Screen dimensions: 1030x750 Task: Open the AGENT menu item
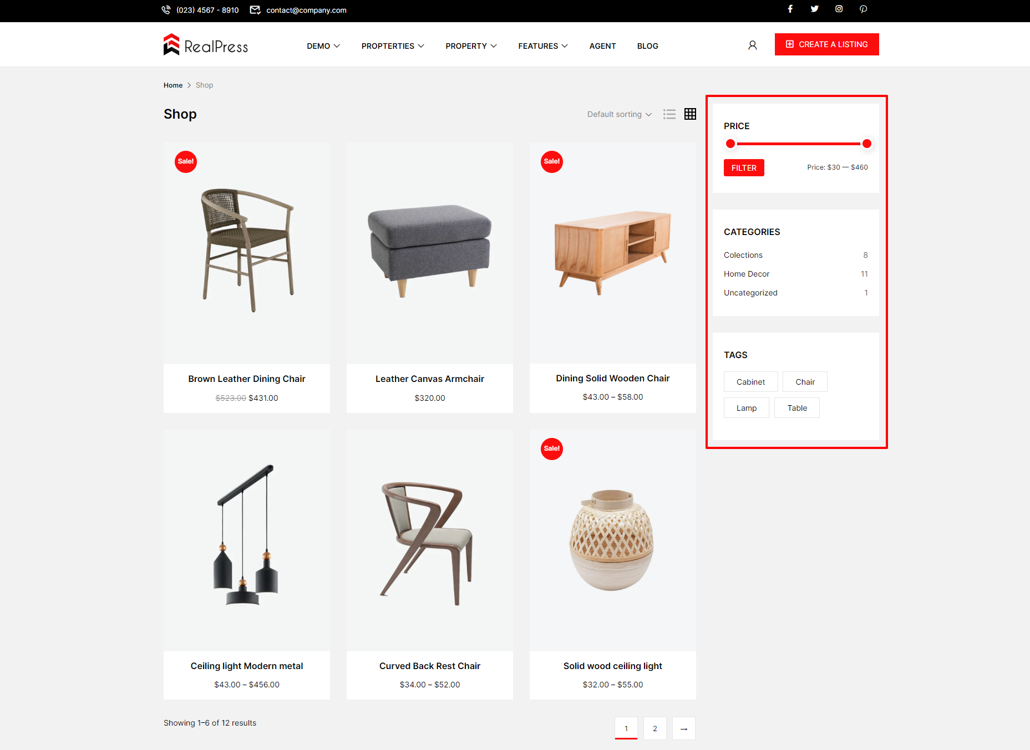tap(602, 46)
